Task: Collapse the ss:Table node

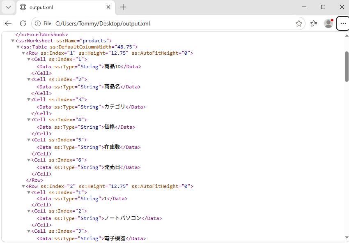Action: point(18,47)
